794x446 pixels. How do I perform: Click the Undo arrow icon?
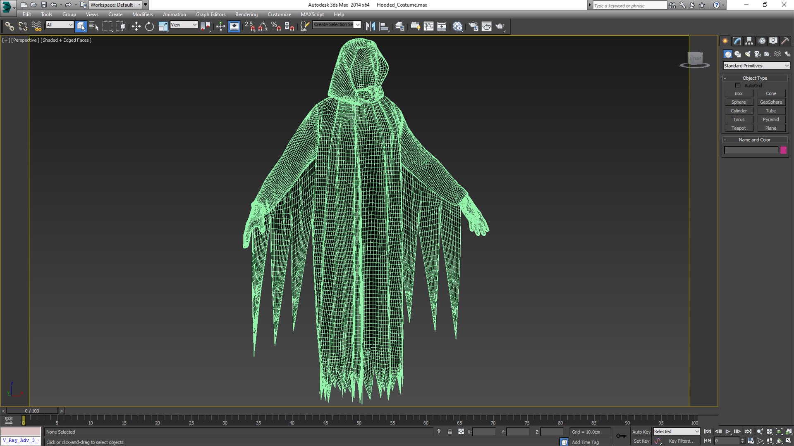pos(54,5)
